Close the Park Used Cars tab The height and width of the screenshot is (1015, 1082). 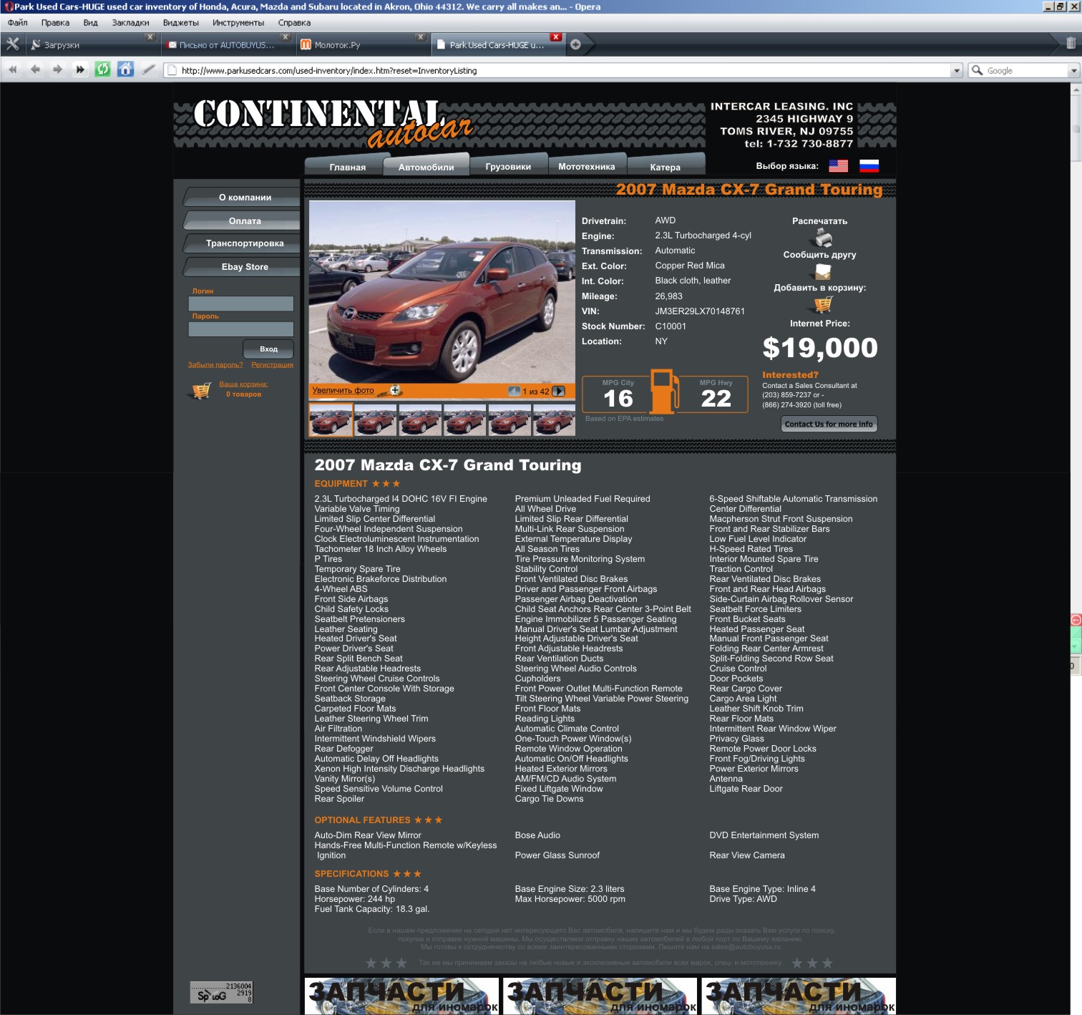[556, 37]
